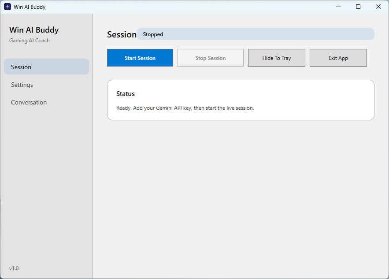This screenshot has height=279, width=389.
Task: Click inside the Status panel area
Action: (241, 100)
